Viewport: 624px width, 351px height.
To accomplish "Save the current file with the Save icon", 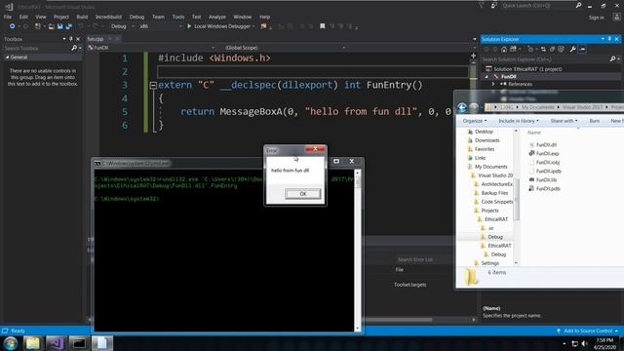I will click(x=60, y=26).
